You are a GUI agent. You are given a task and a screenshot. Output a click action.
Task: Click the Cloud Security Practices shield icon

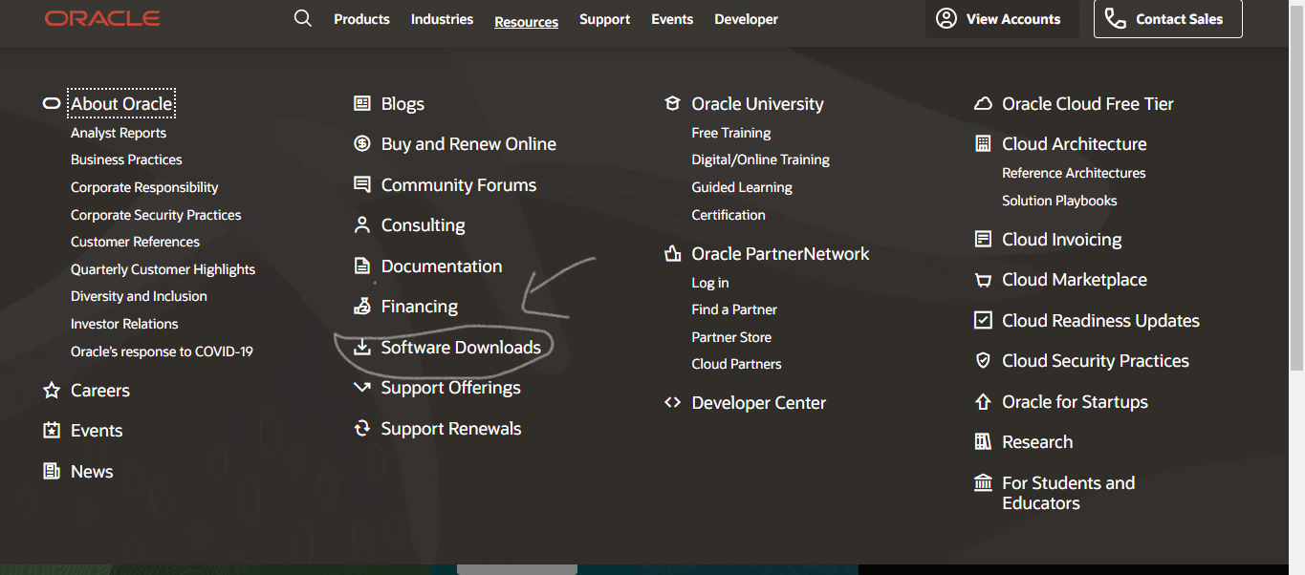tap(983, 361)
